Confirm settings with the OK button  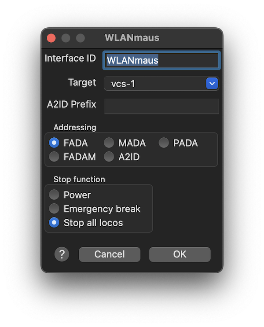pyautogui.click(x=180, y=254)
